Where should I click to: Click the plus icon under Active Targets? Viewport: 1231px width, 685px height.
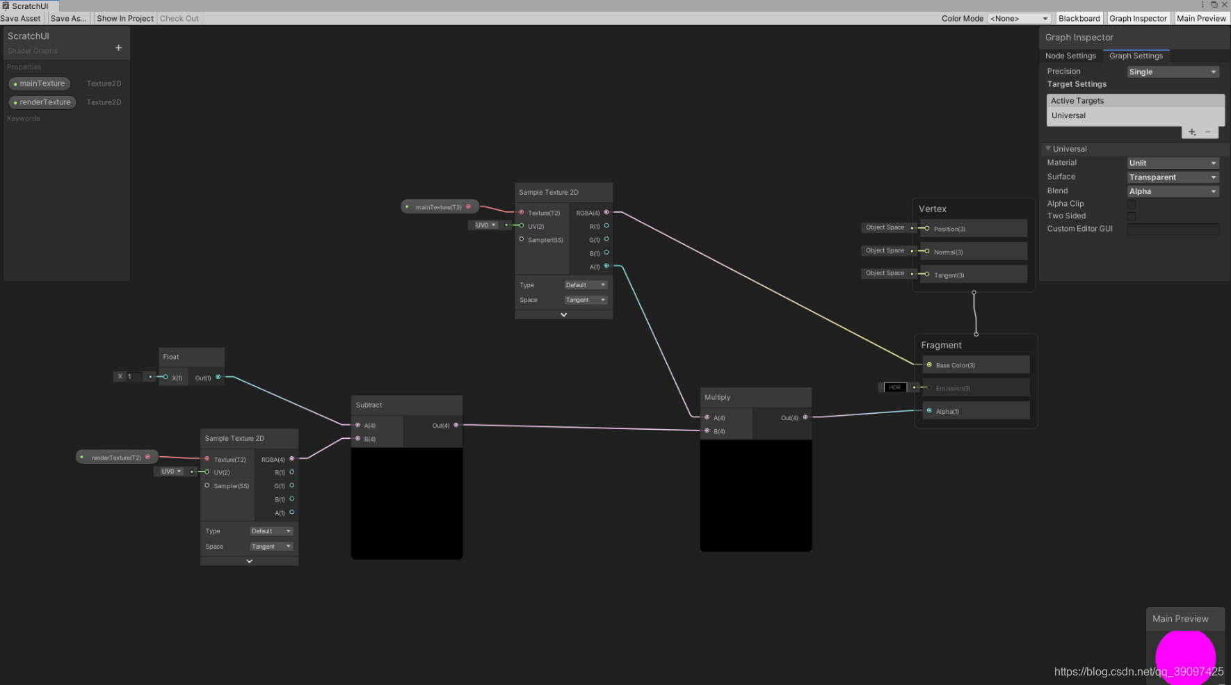click(1191, 131)
